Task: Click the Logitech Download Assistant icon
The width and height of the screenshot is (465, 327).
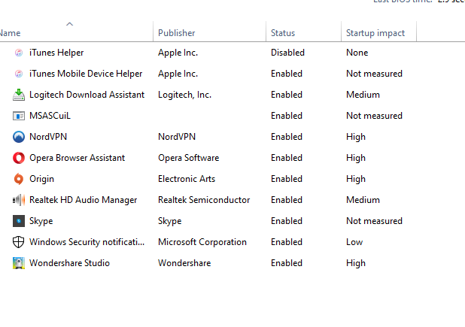Action: [x=19, y=95]
